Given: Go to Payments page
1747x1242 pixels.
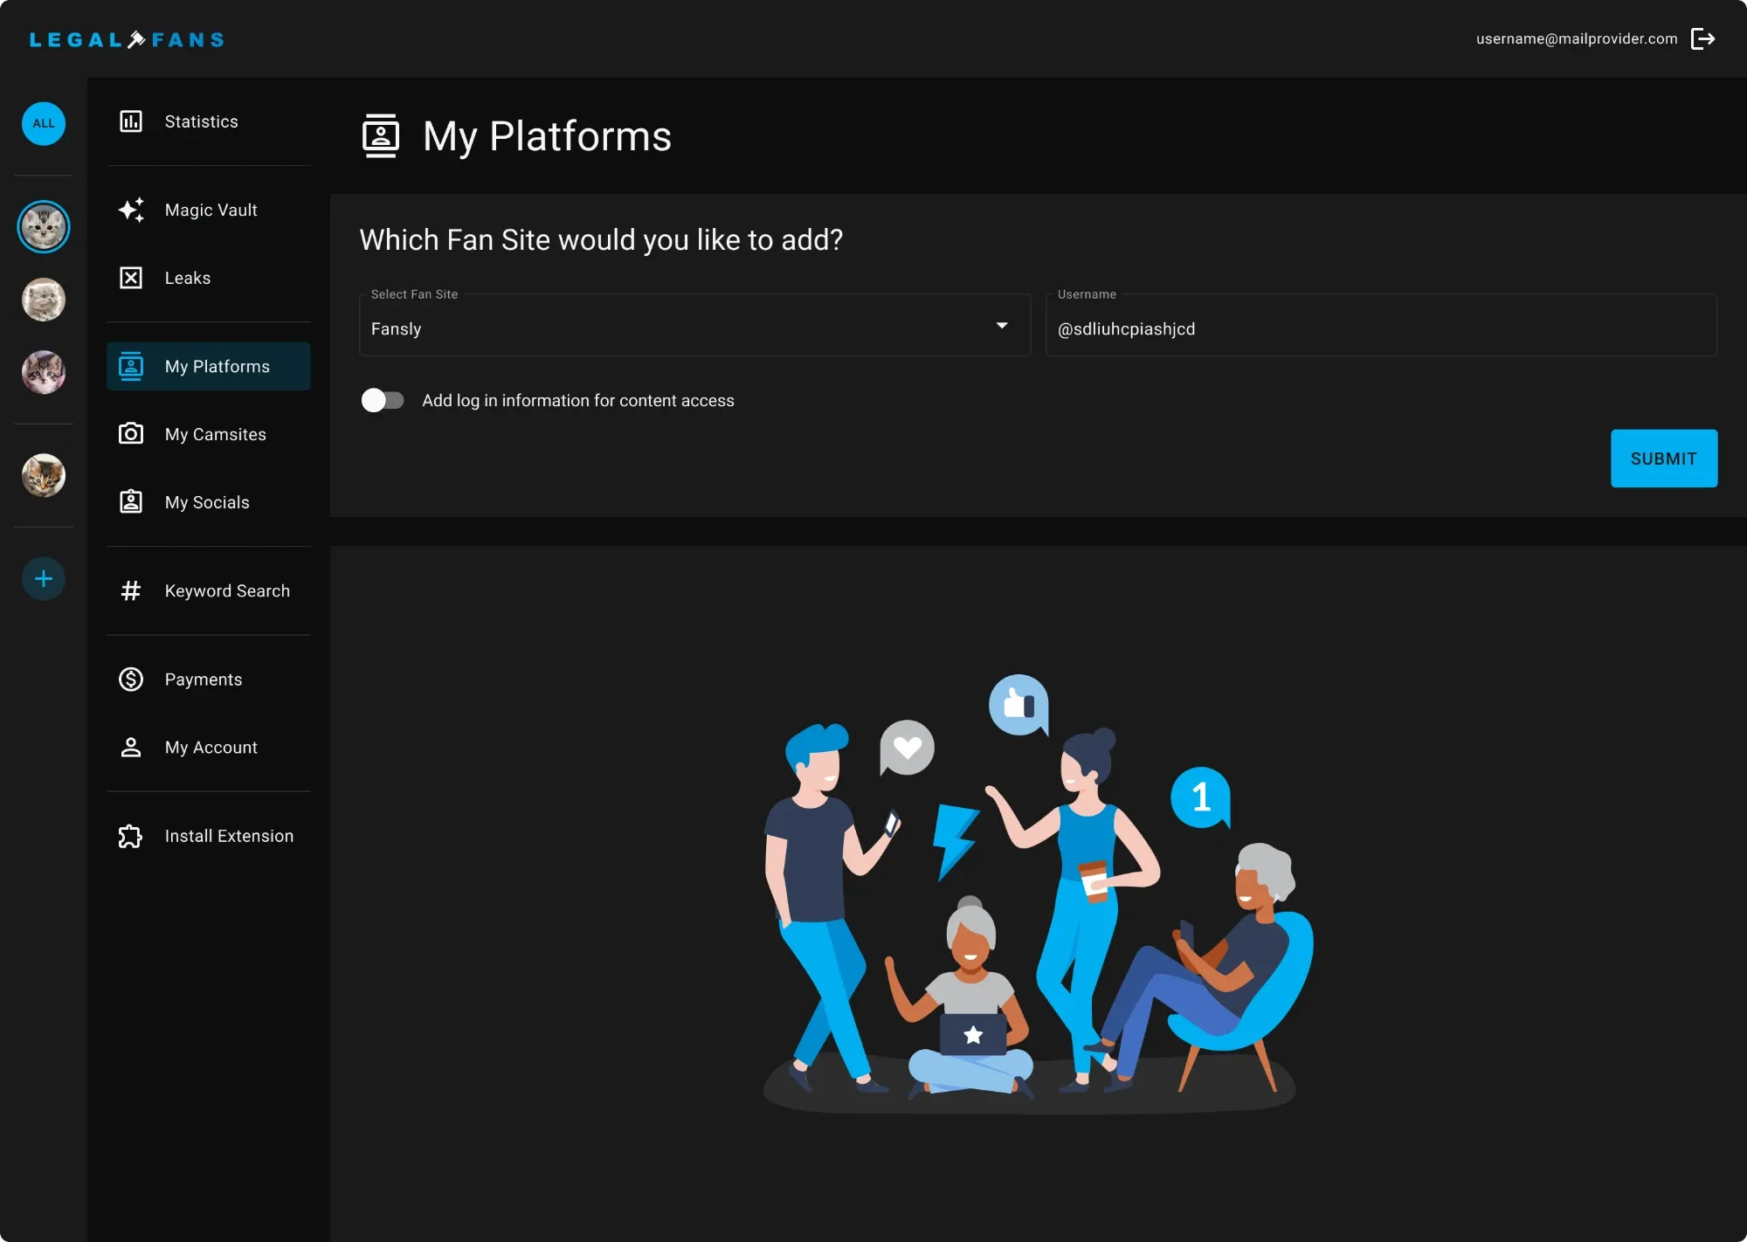Looking at the screenshot, I should [x=209, y=679].
